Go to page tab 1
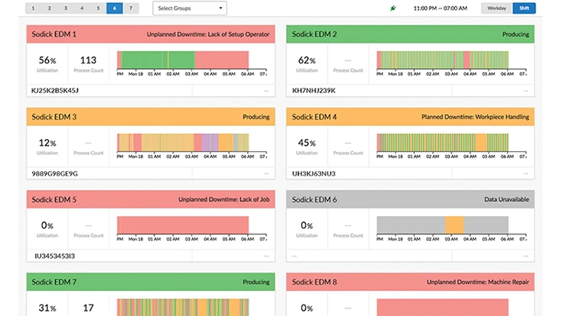 [35, 8]
